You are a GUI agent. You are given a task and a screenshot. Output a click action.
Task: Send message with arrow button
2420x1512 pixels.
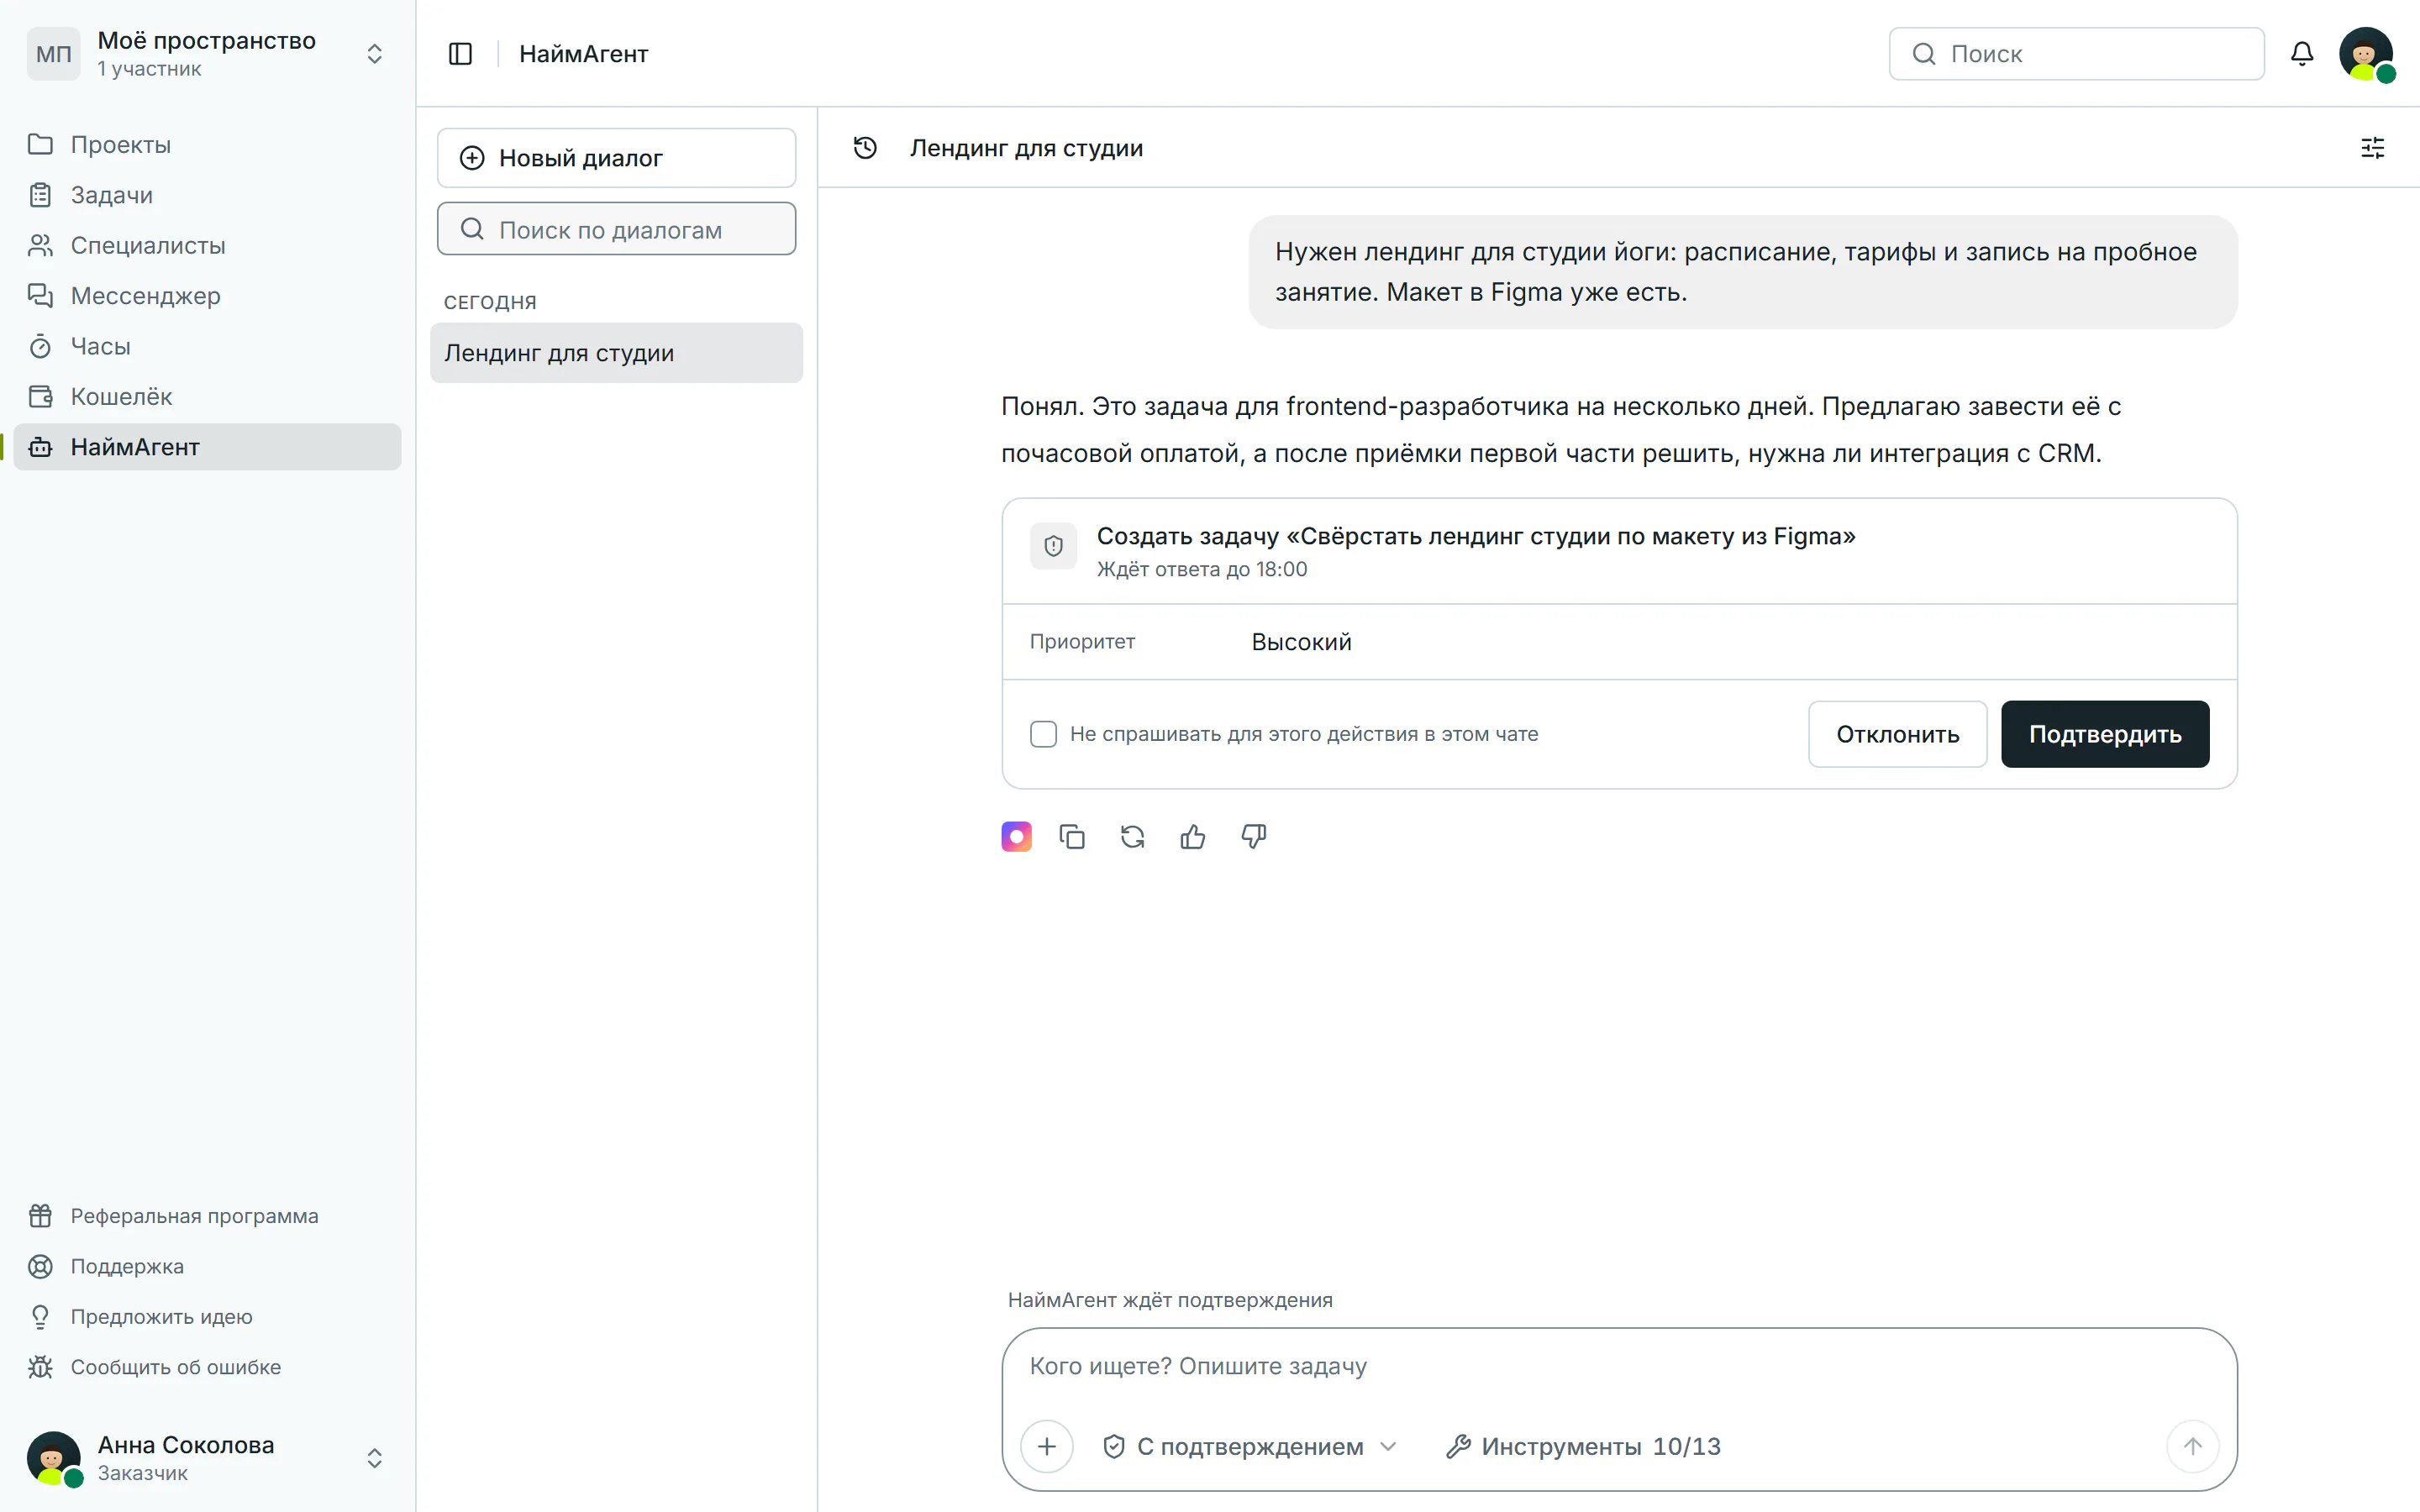coord(2192,1446)
